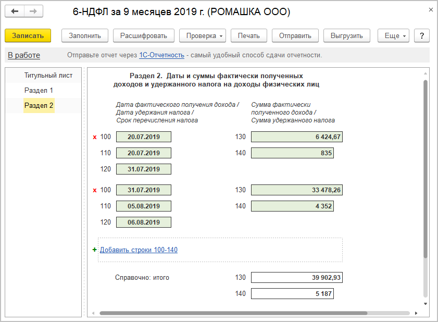The image size is (438, 322).
Task: Remove second block with red x
Action: 95,190
